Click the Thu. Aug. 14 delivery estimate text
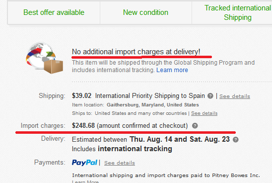 (x=151, y=139)
